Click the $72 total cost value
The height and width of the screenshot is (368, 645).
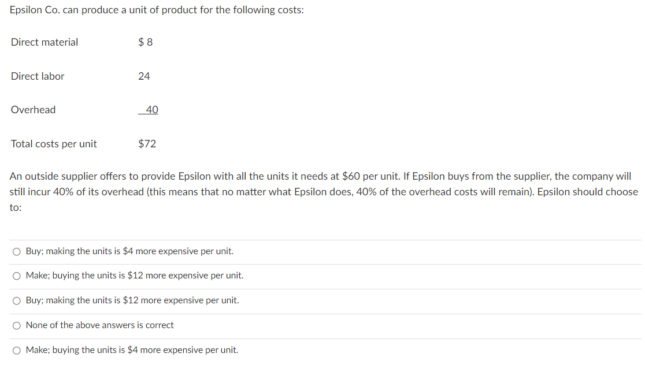[147, 143]
